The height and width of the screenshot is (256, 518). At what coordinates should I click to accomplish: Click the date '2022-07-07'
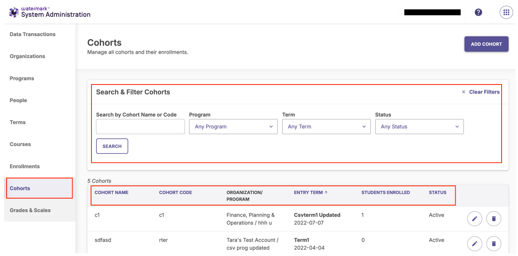pyautogui.click(x=309, y=223)
